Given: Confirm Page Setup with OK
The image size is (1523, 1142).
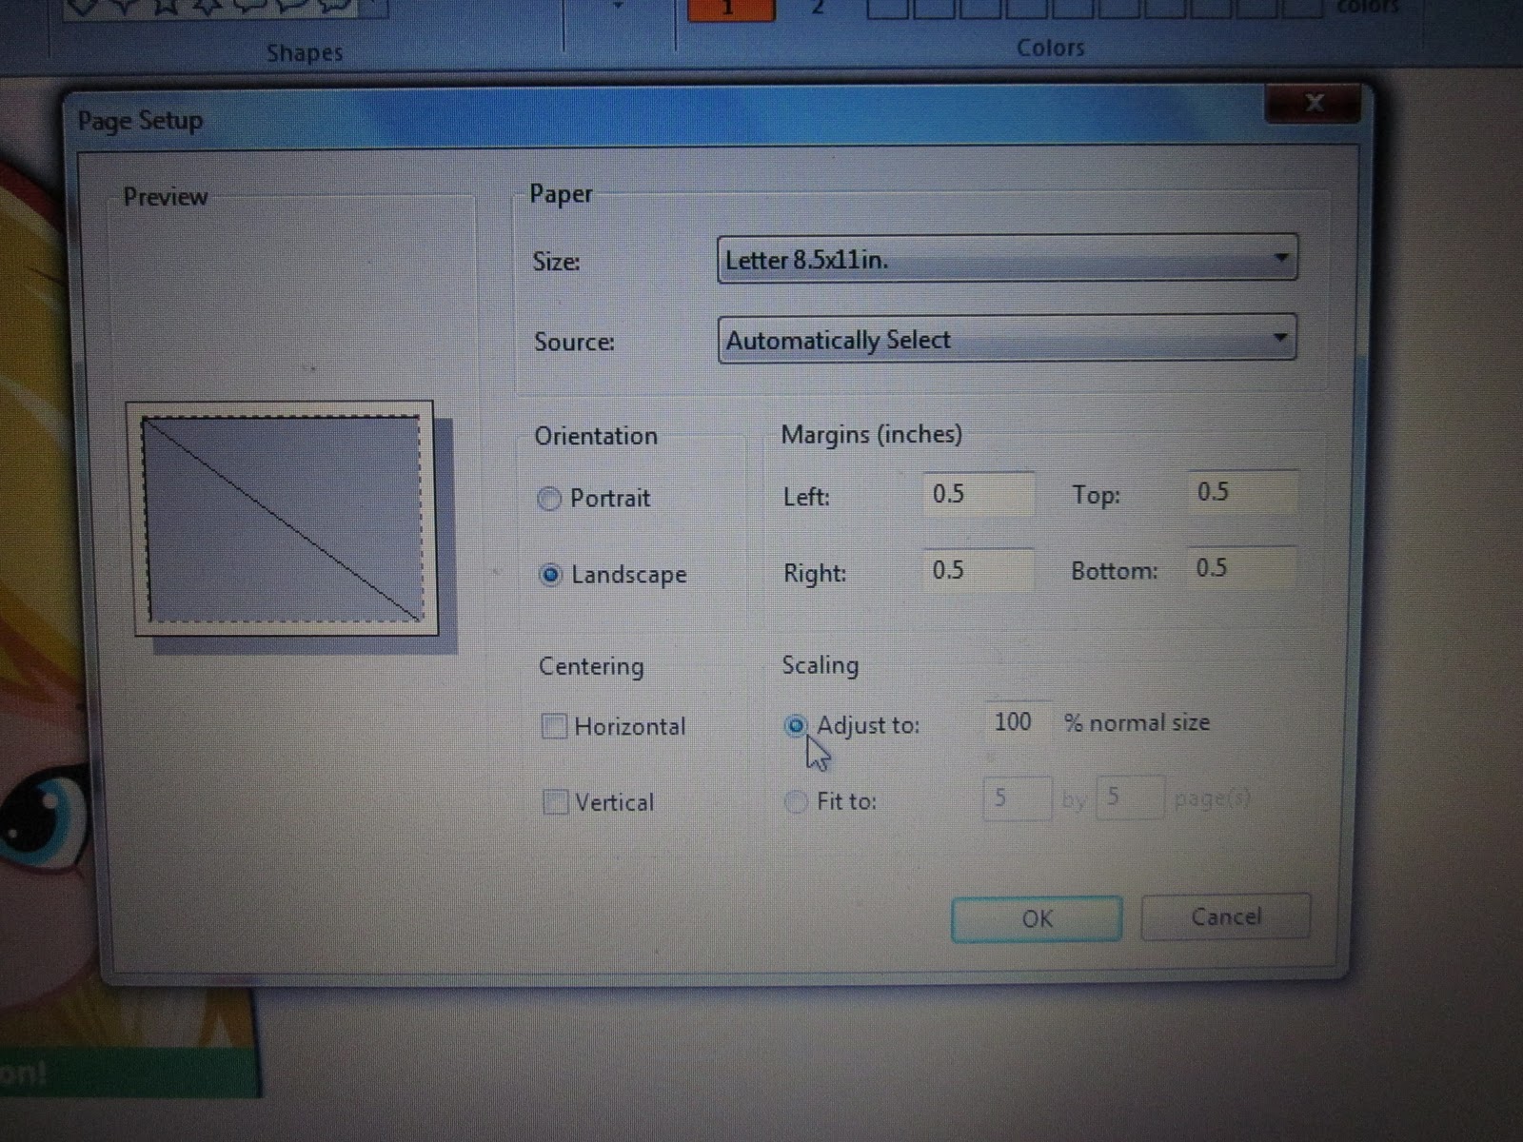Looking at the screenshot, I should 1037,919.
